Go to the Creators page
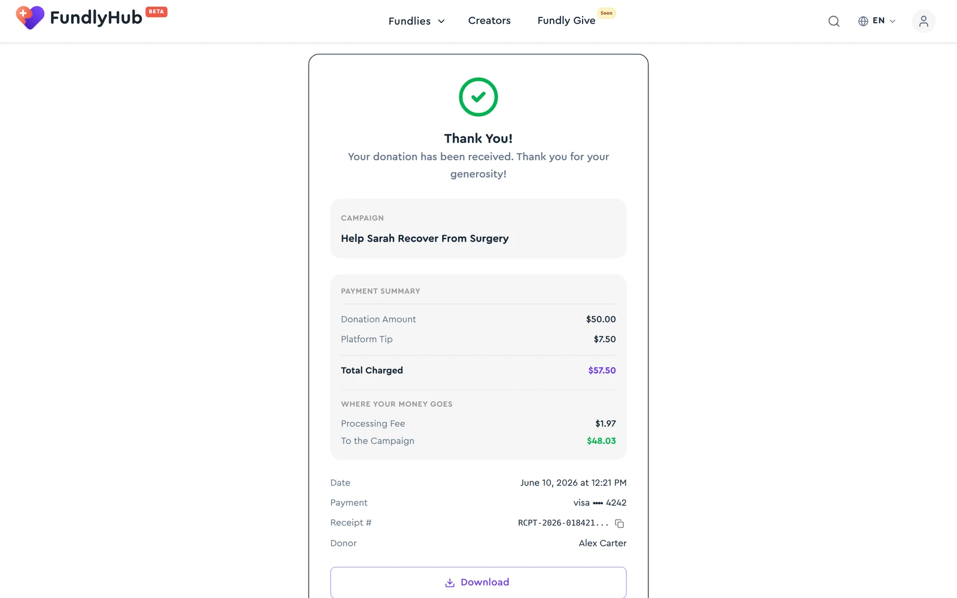Image resolution: width=957 pixels, height=598 pixels. click(x=489, y=20)
